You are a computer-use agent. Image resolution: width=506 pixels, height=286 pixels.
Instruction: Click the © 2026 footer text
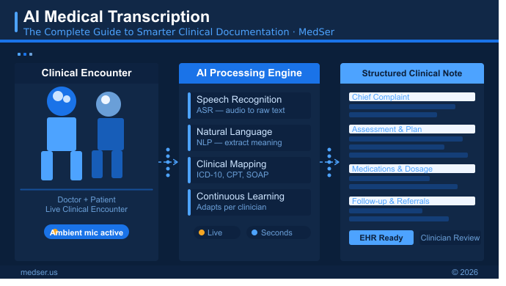tap(465, 273)
